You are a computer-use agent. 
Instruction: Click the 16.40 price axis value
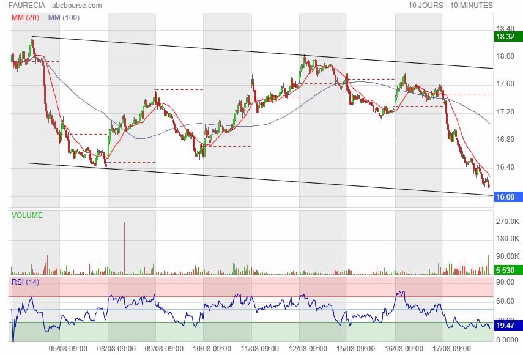tap(505, 167)
